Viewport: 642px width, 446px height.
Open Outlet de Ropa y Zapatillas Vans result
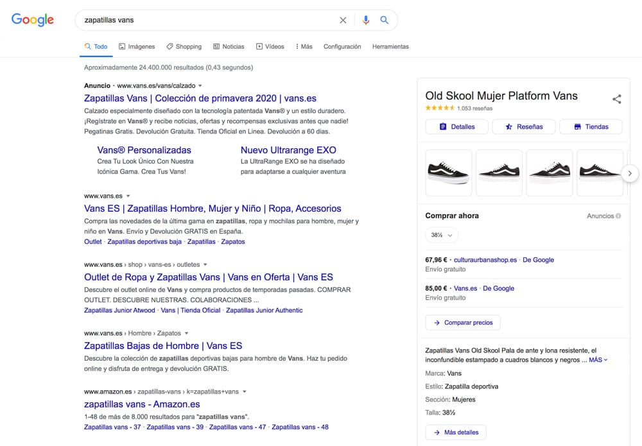[x=209, y=277]
